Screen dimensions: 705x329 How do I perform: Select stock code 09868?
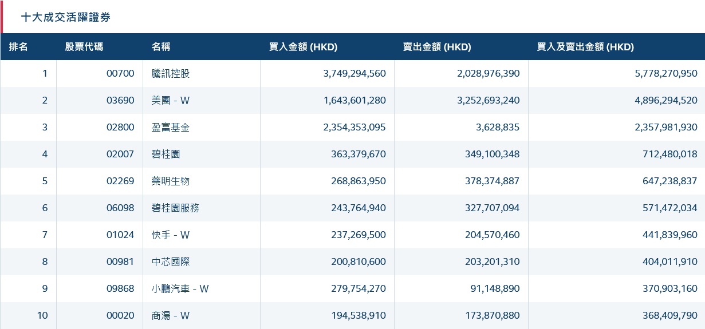click(x=120, y=288)
